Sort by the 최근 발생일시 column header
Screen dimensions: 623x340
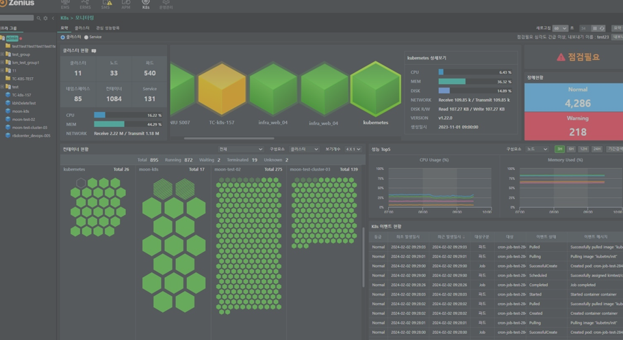(450, 237)
